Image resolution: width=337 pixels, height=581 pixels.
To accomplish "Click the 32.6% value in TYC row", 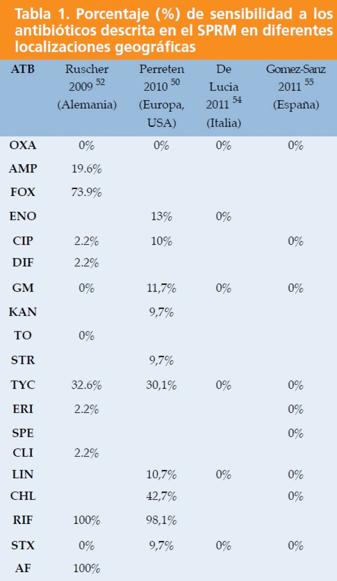I will pos(87,385).
